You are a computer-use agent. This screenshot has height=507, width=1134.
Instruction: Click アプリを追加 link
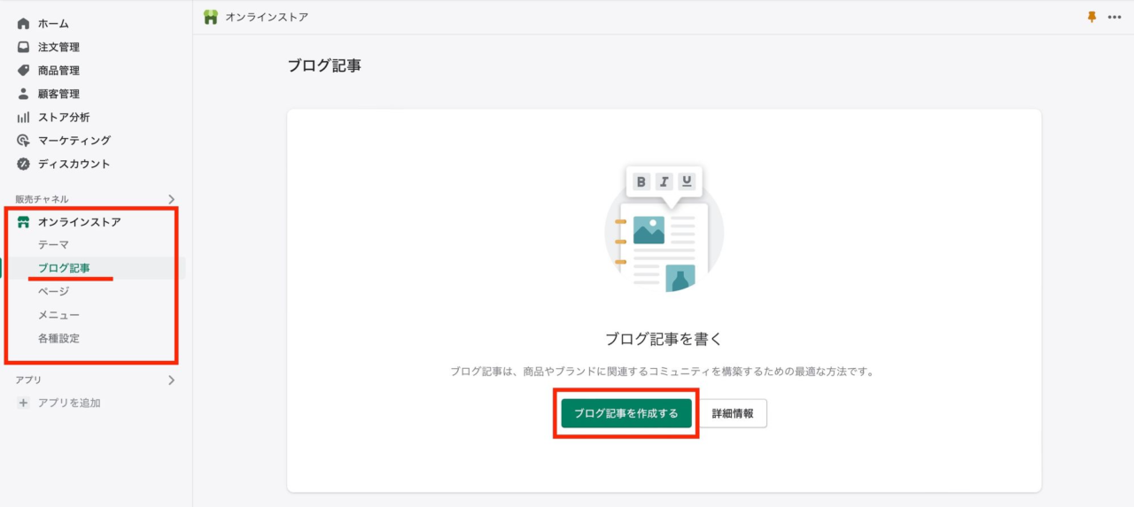pos(69,403)
